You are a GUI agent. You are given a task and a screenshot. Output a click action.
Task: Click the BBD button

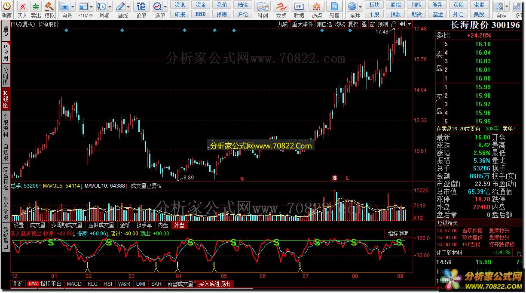point(201,14)
